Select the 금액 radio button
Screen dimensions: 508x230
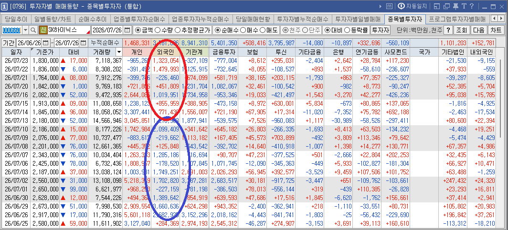138,30
